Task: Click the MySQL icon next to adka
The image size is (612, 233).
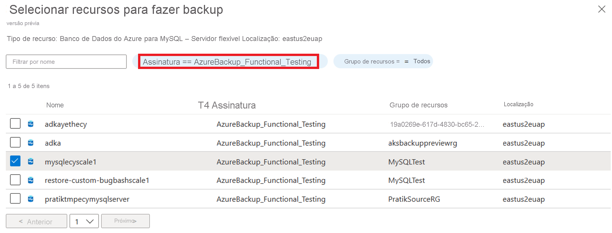Action: (31, 143)
